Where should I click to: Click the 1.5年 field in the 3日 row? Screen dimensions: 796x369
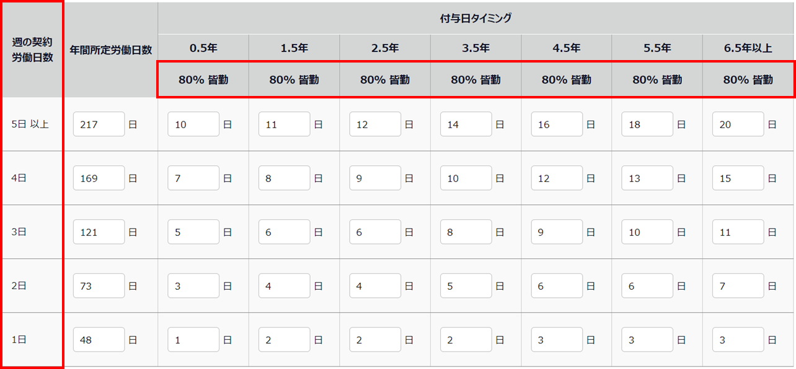point(284,232)
